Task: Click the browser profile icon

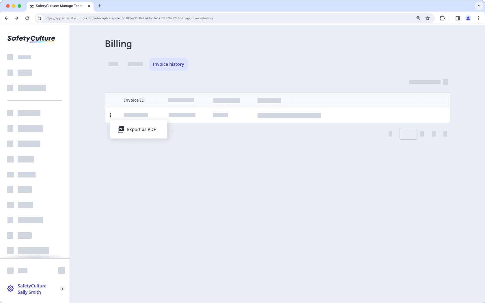Action: [468, 18]
